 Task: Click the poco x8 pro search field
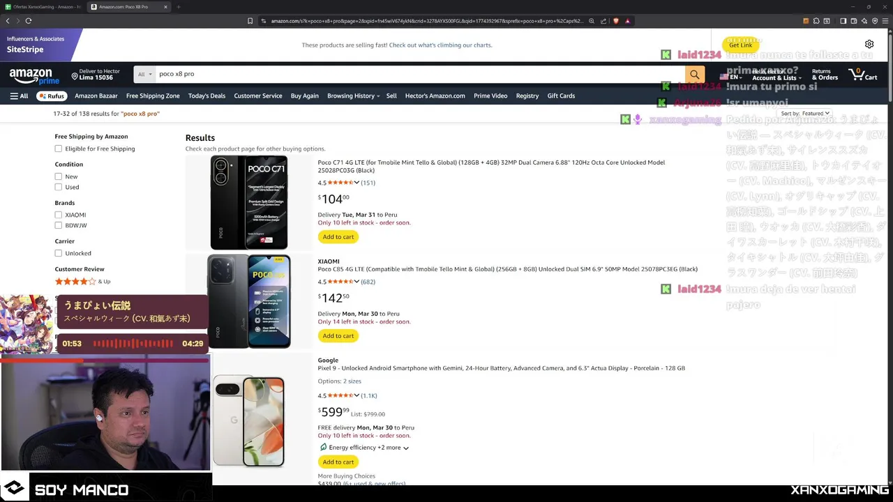coord(419,74)
